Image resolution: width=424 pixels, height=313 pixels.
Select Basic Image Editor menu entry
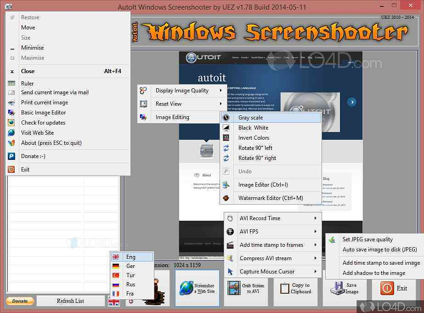(43, 113)
